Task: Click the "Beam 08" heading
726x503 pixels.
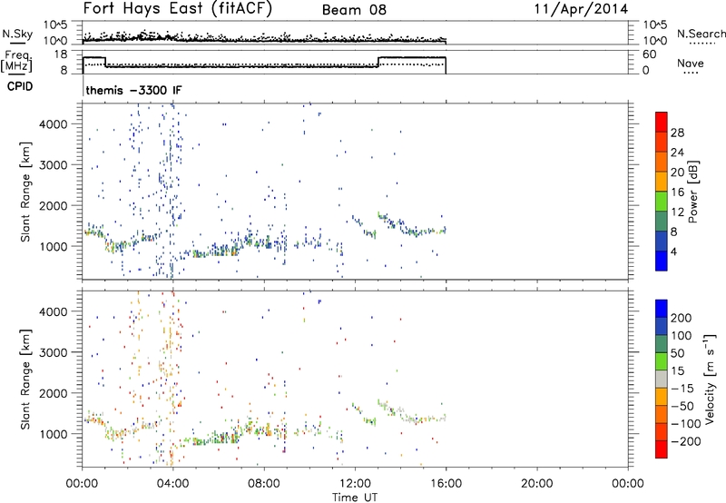Action: point(354,10)
